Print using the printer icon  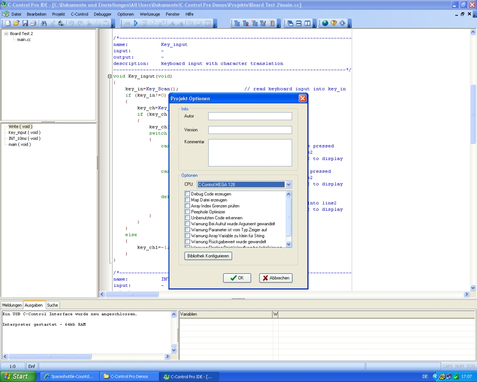point(34,23)
